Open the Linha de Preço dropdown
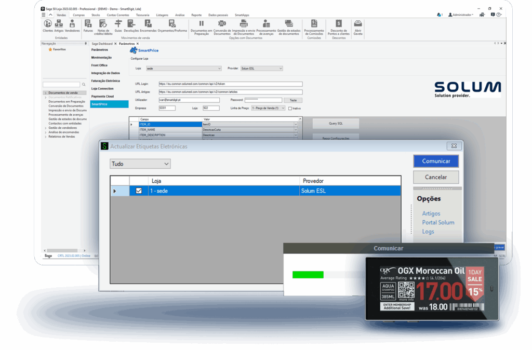Screen dimensions: 532x350 click(268, 108)
